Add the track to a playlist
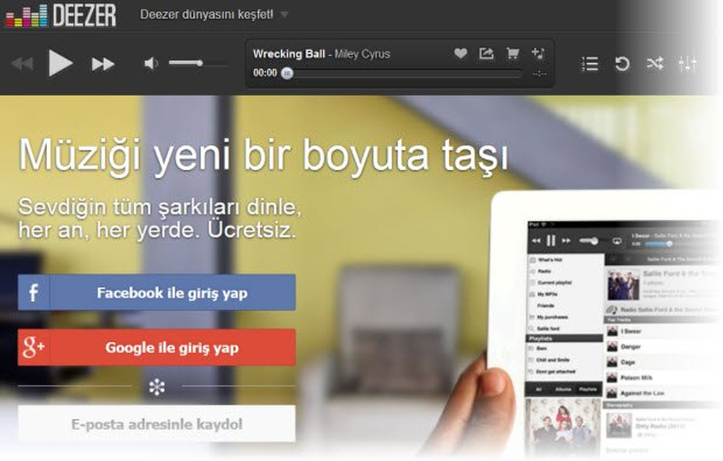Image resolution: width=723 pixels, height=461 pixels. (x=539, y=53)
